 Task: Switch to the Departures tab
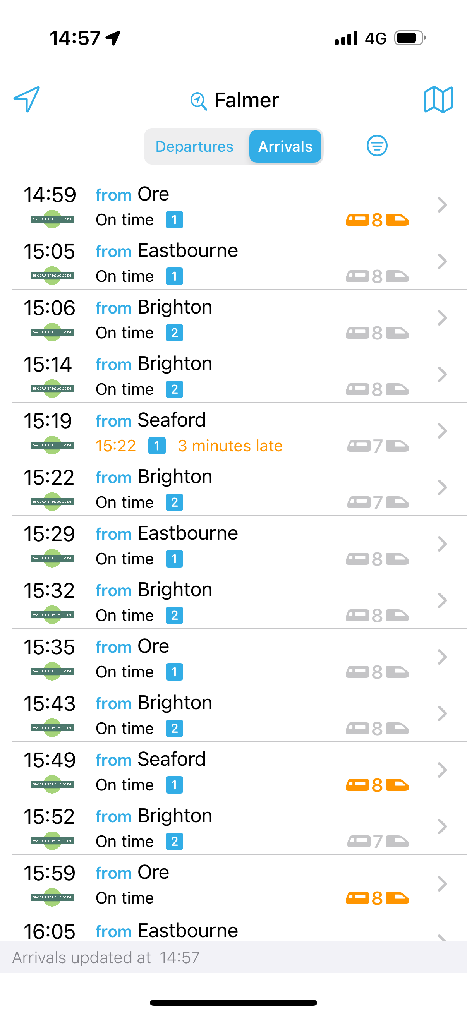coord(194,147)
